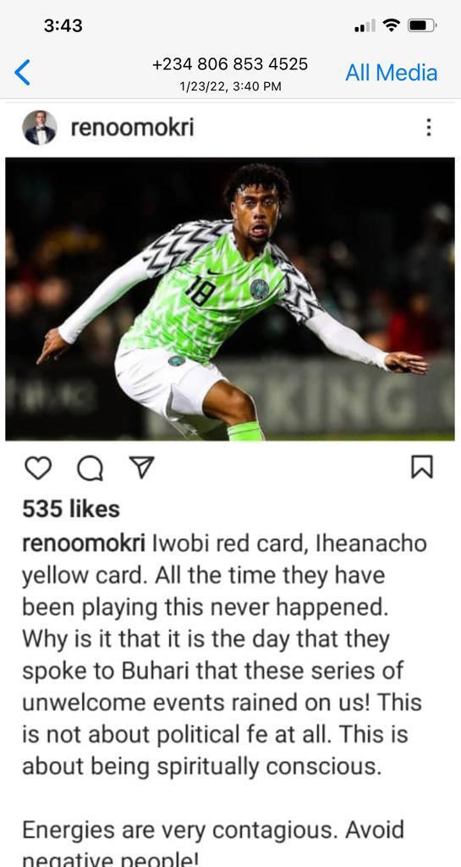
Task: Open the three-dot post options menu
Action: [428, 128]
